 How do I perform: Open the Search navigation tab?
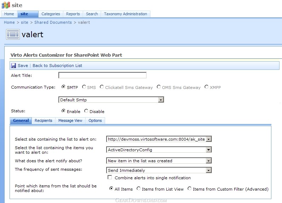tap(92, 14)
